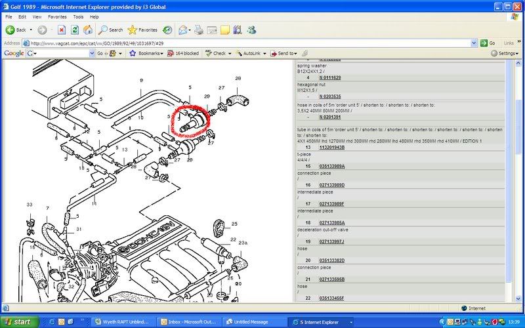Open the Help menu

click(94, 17)
